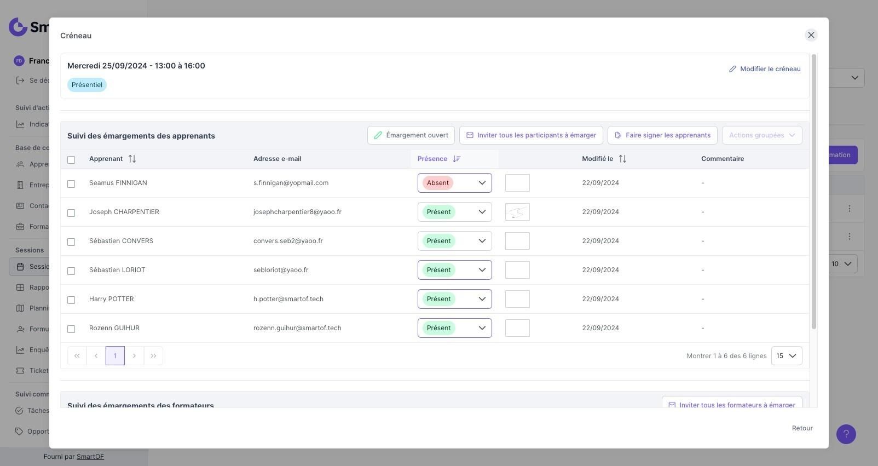The width and height of the screenshot is (878, 466).
Task: Click the SmartOF link in footer
Action: click(90, 457)
